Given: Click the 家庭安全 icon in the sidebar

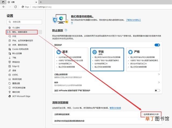Looking at the screenshot, I should click(x=10, y=62).
